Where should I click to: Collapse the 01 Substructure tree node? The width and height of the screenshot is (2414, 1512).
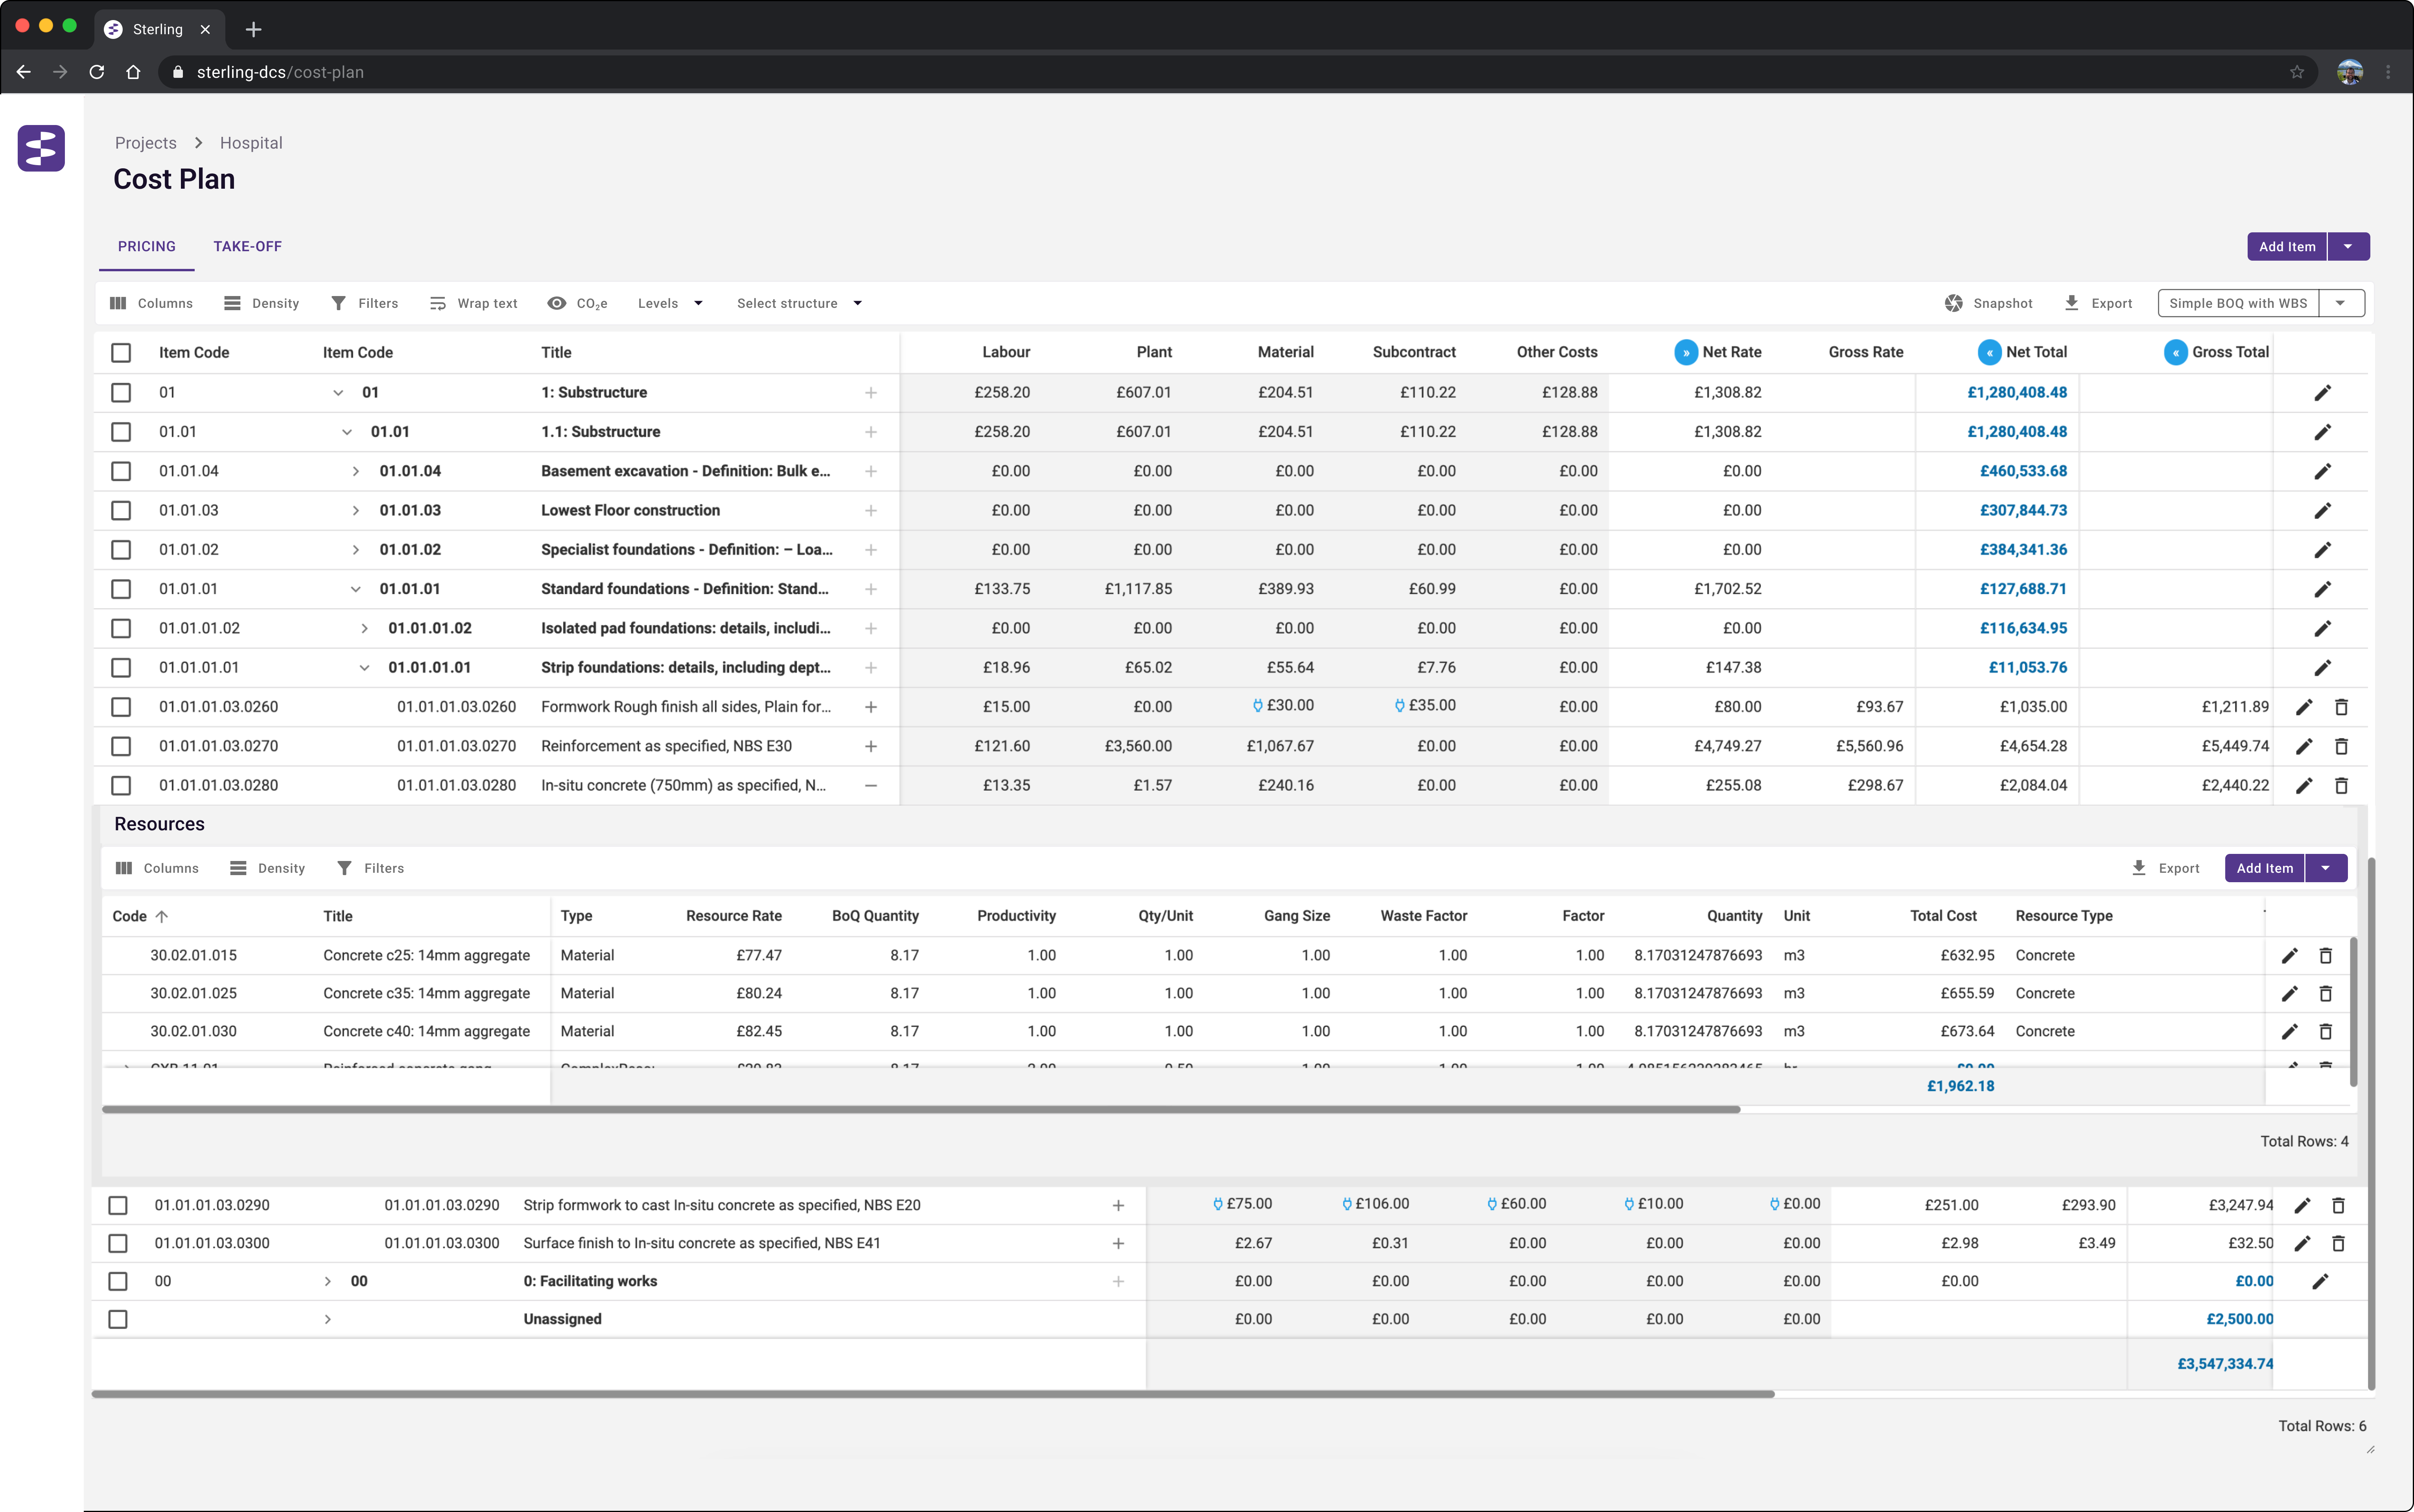(x=338, y=393)
